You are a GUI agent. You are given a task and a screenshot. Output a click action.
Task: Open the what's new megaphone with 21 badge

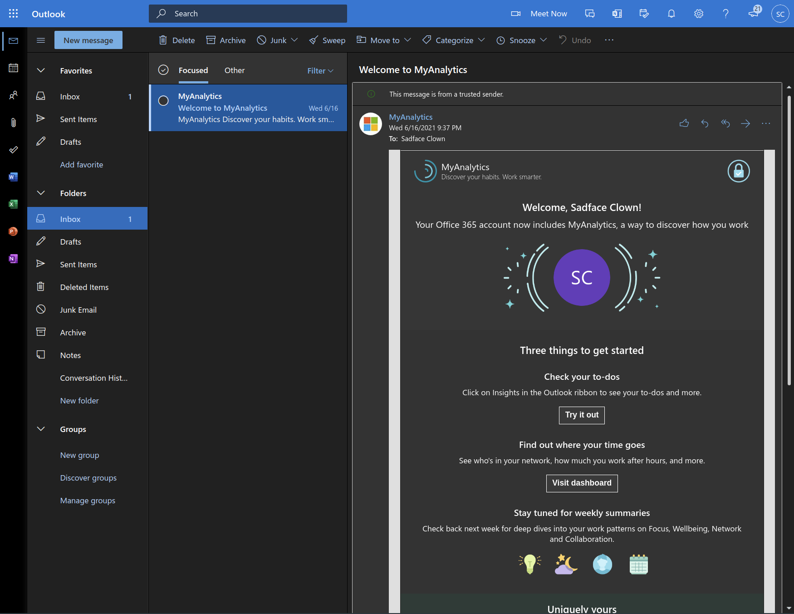point(754,13)
